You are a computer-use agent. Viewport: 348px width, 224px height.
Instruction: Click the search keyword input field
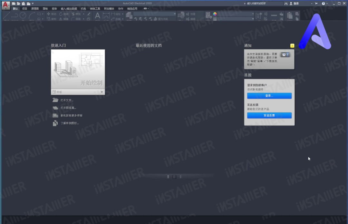tap(265, 4)
